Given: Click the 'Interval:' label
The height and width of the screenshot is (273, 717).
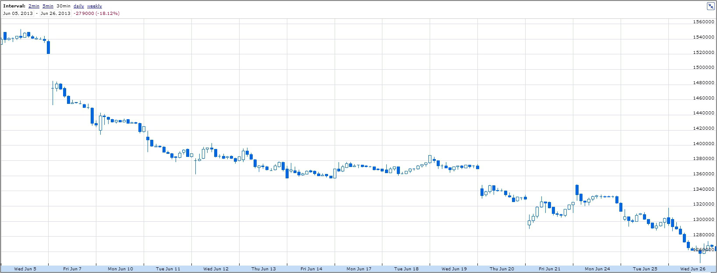Looking at the screenshot, I should click(x=14, y=6).
